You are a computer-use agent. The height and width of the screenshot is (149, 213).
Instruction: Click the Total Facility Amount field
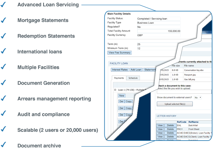[x=159, y=31]
